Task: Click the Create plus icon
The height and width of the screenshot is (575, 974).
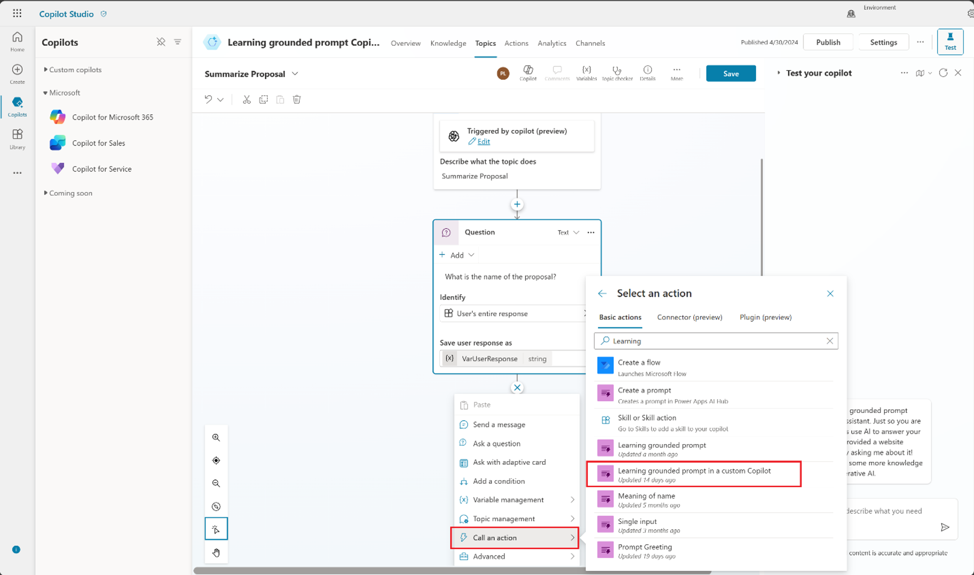Action: click(17, 70)
